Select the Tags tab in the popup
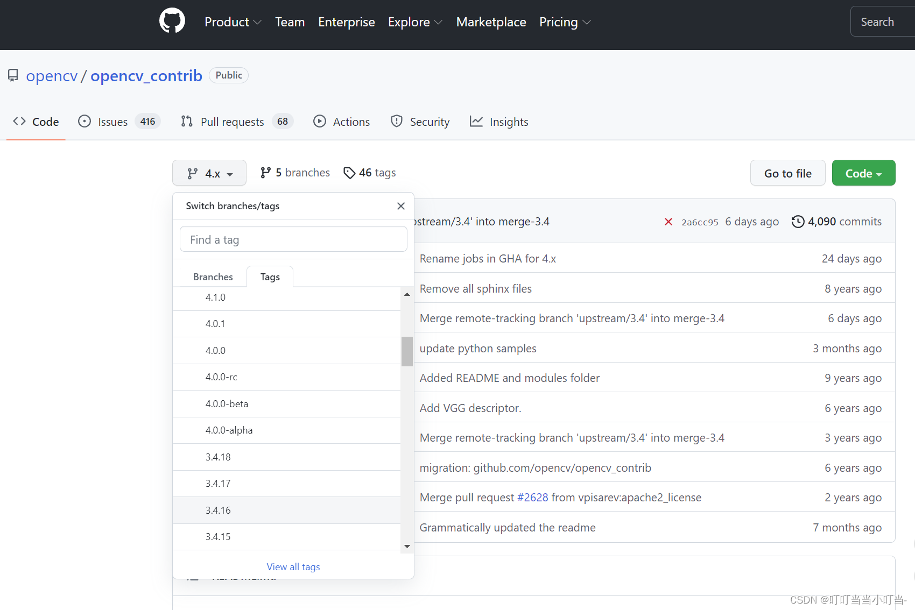Viewport: 915px width, 610px height. click(x=270, y=276)
